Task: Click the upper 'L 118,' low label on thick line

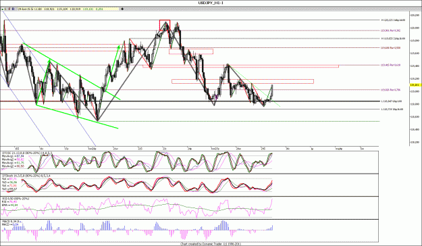Action: pos(392,101)
